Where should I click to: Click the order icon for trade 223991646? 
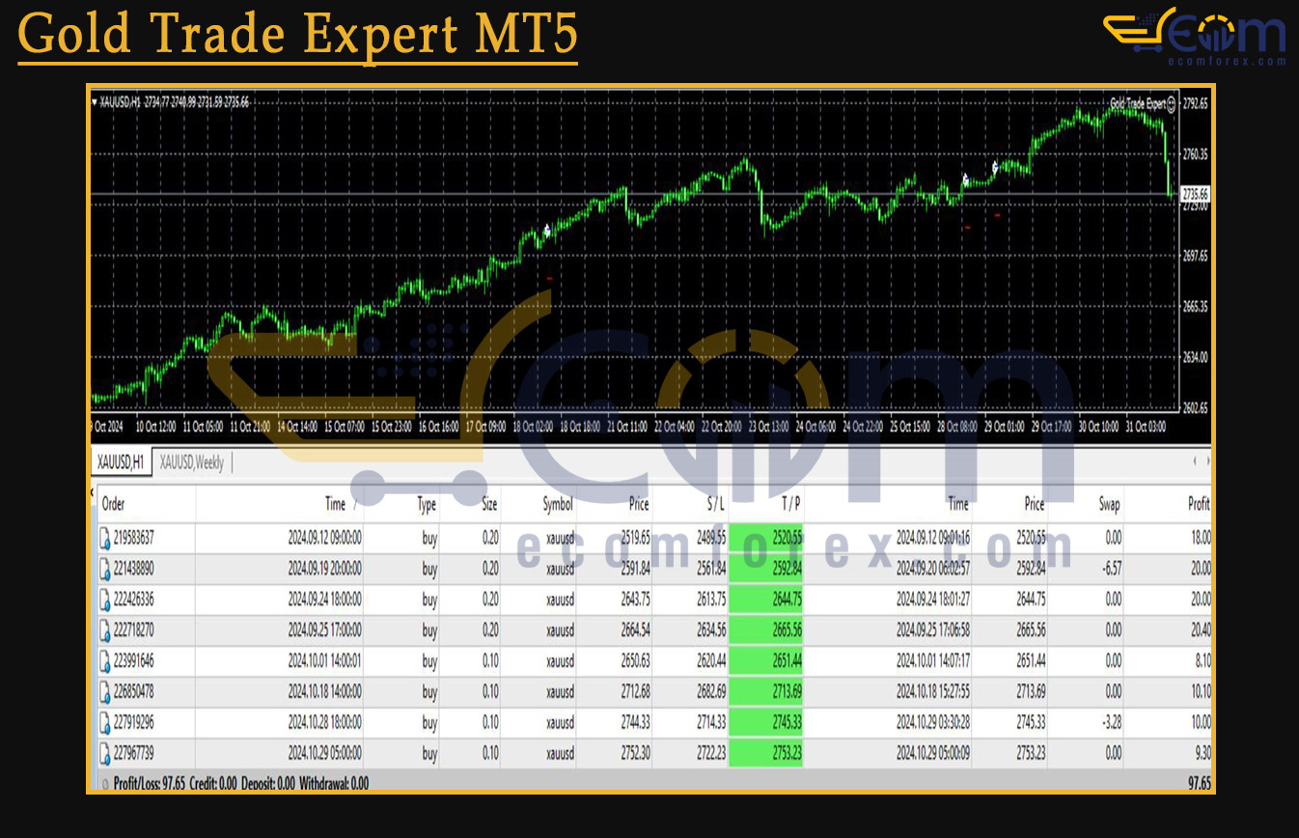(103, 661)
